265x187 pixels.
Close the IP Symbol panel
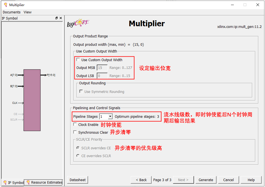point(61,18)
